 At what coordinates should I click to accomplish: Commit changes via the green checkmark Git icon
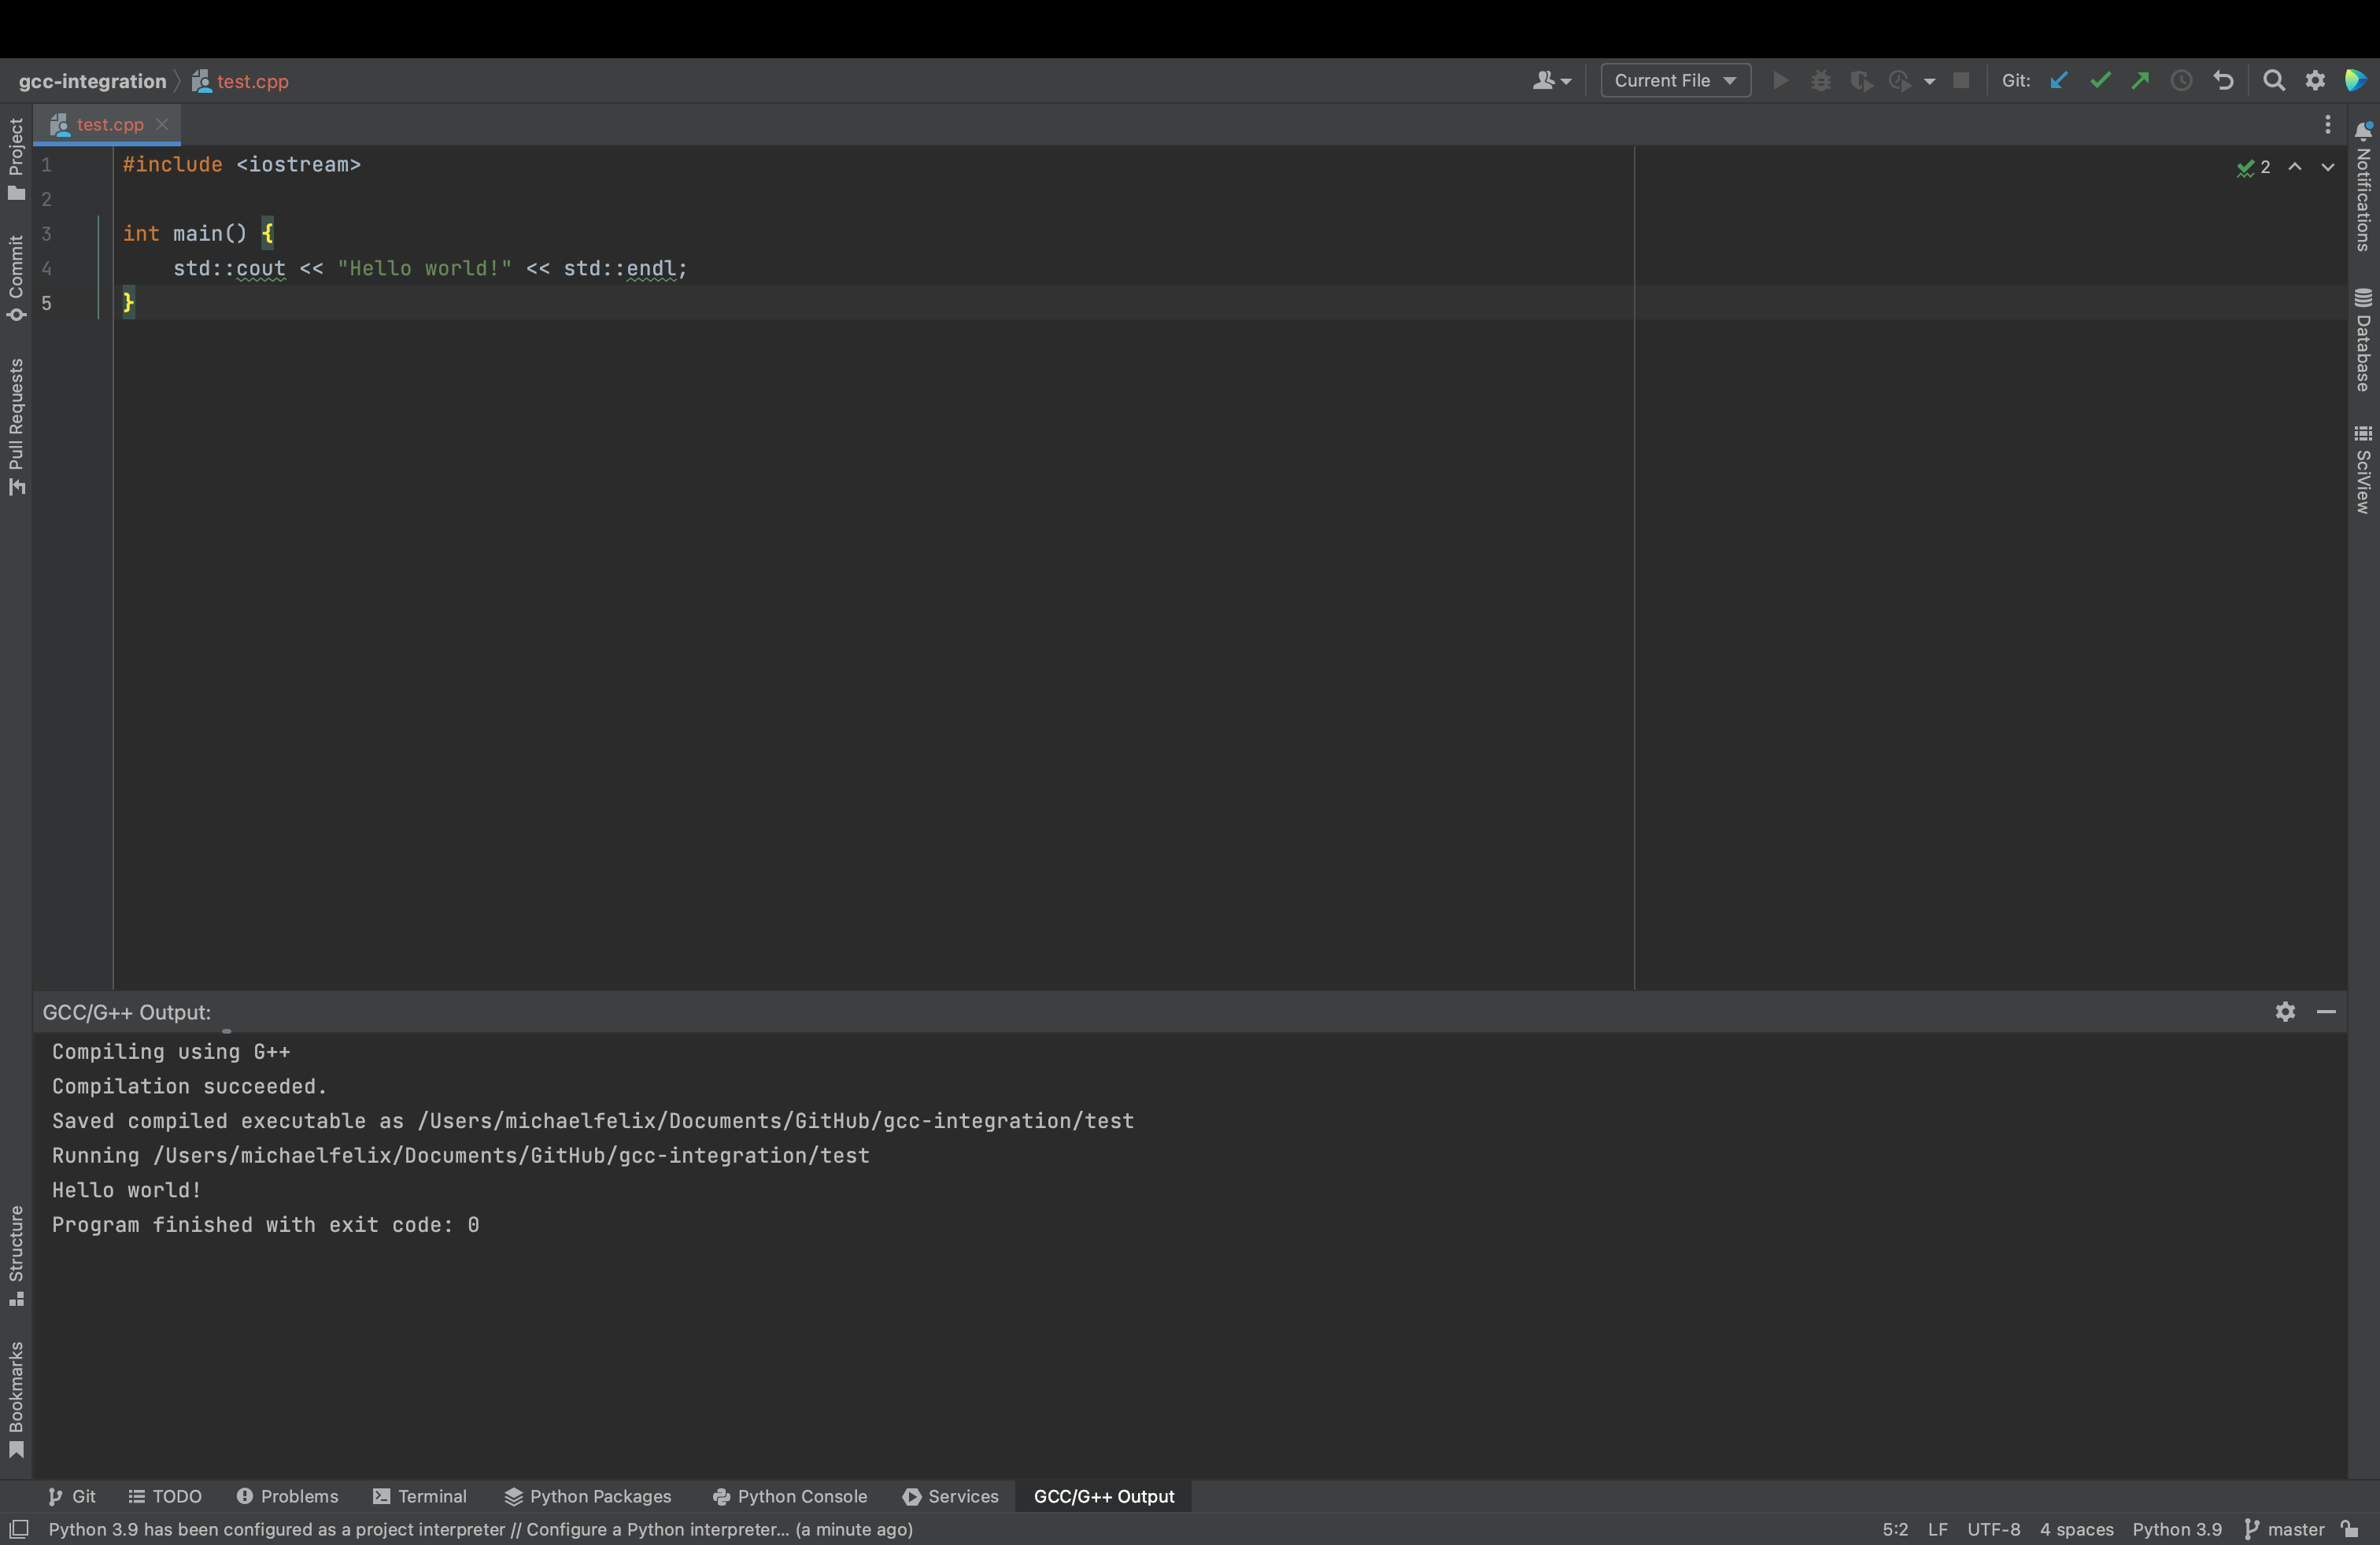point(2100,81)
